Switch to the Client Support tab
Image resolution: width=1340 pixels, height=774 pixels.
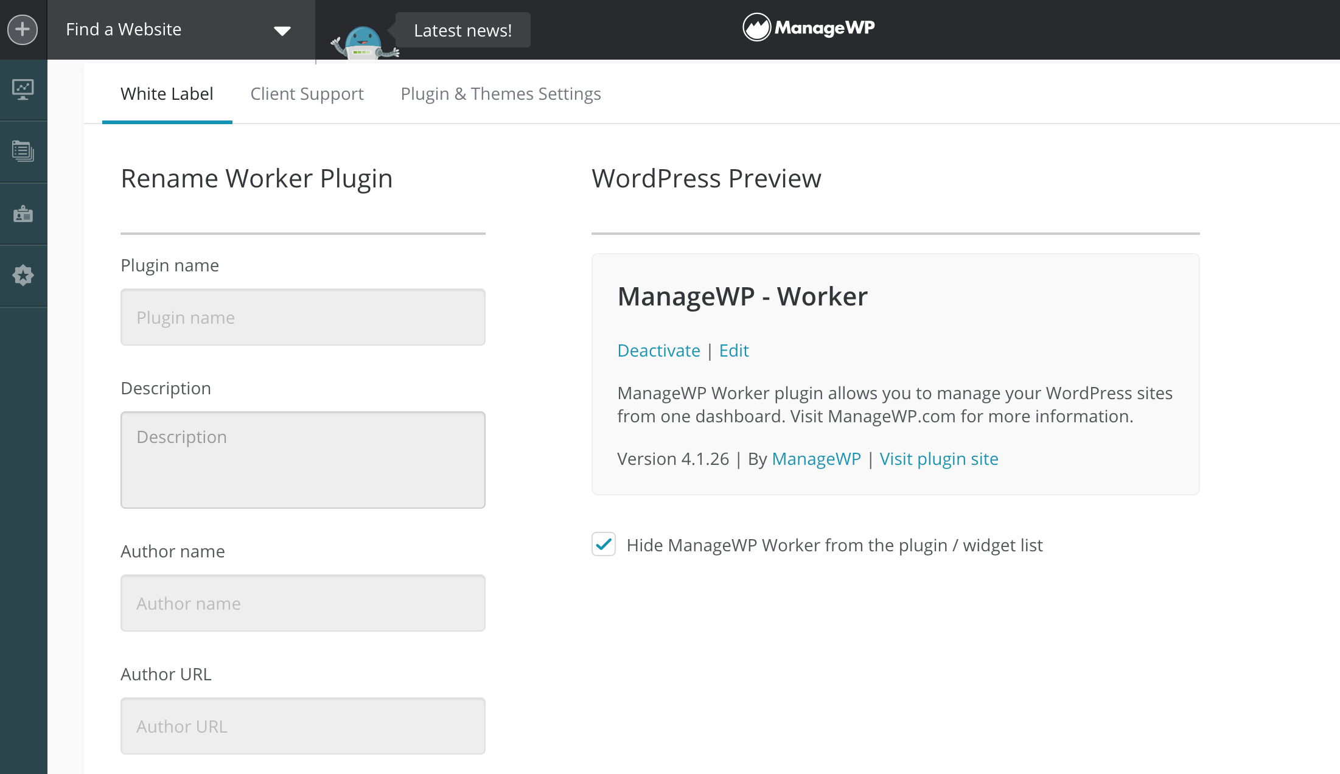(307, 93)
